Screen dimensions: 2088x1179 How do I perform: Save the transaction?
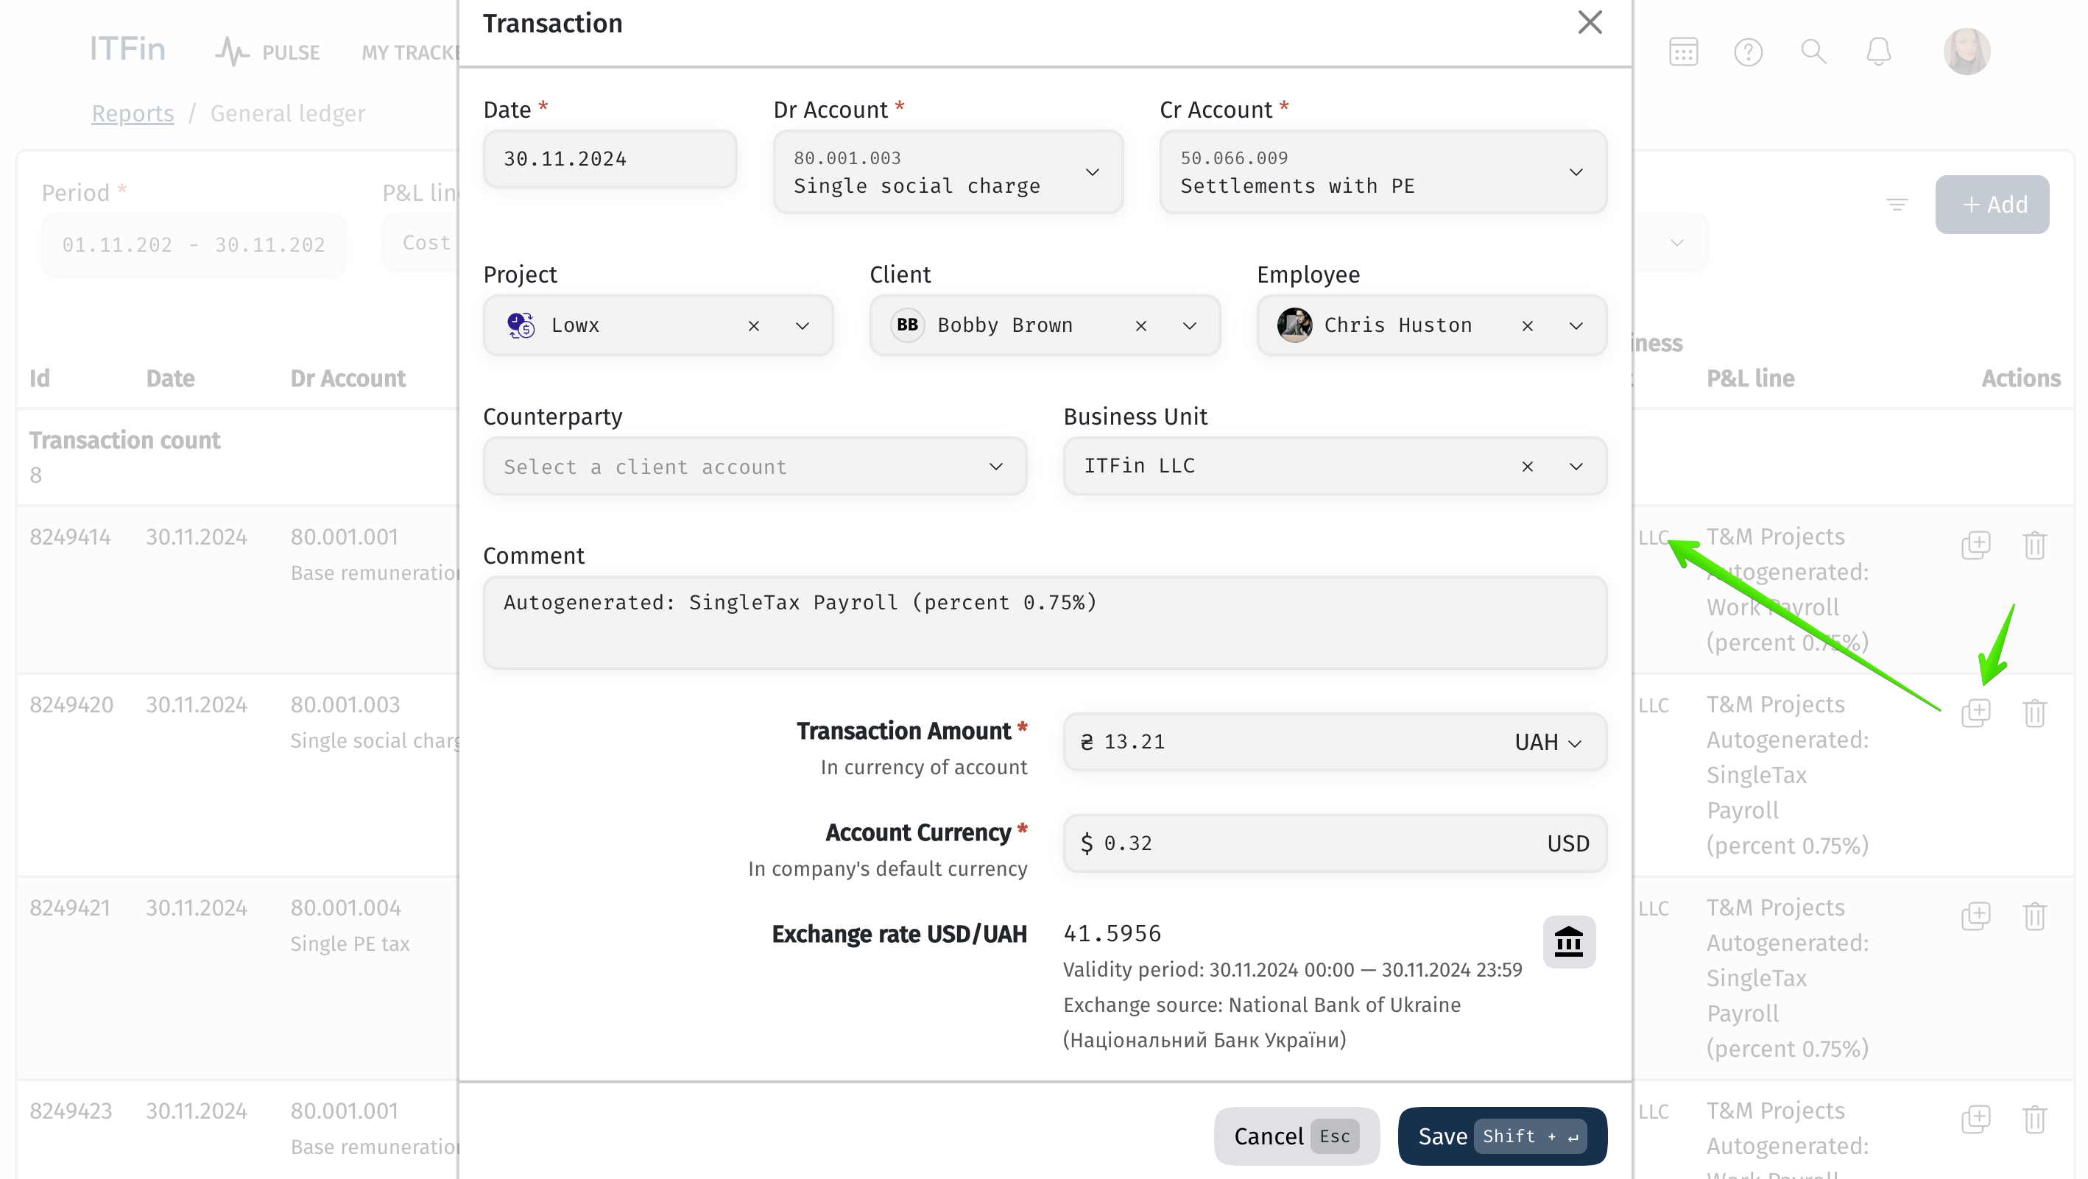point(1502,1136)
